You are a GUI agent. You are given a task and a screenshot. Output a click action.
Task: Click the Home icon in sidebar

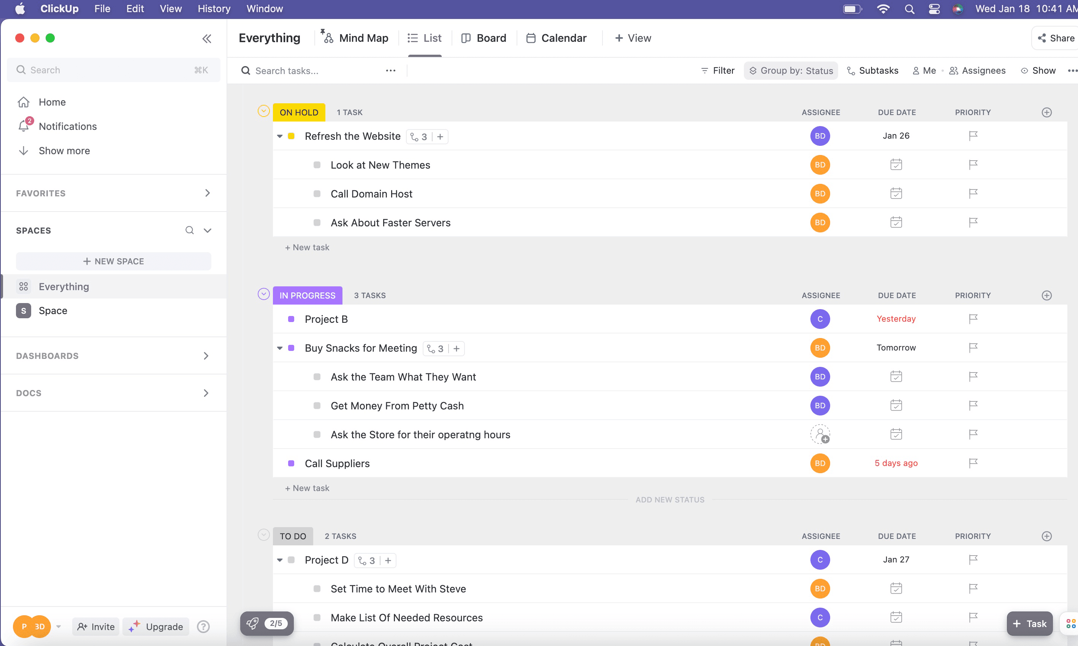point(24,102)
